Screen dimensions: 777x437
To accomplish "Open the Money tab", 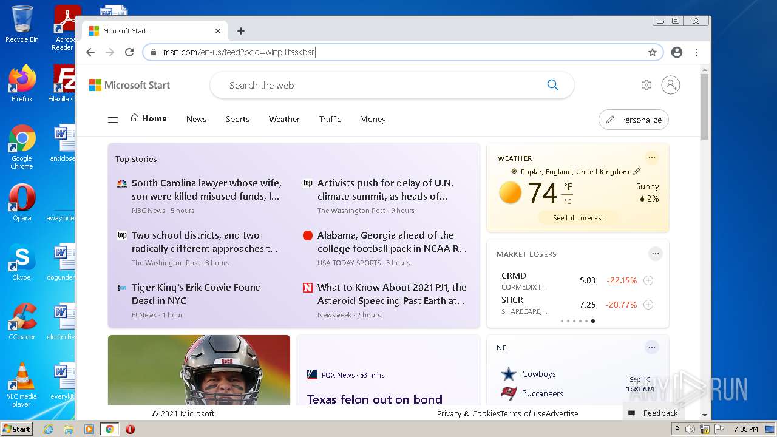I will coord(373,119).
